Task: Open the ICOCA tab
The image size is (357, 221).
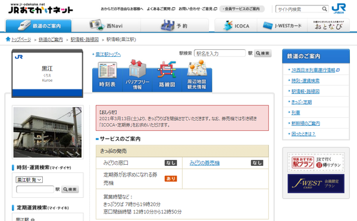Action: [x=236, y=25]
